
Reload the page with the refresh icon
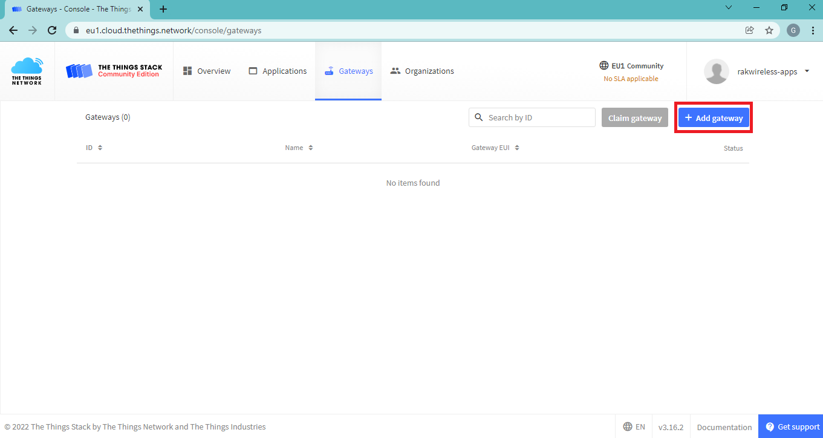(52, 30)
